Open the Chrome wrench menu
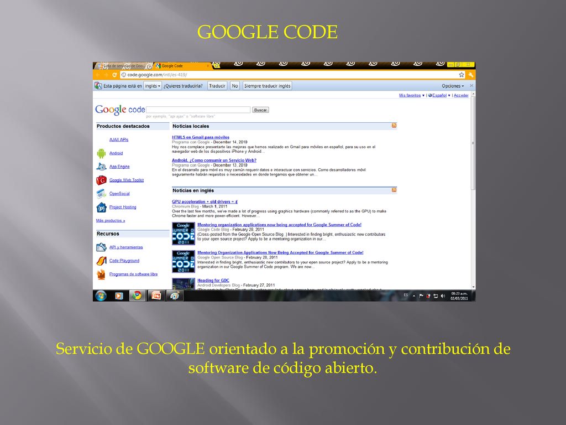This screenshot has width=566, height=425. click(x=471, y=75)
